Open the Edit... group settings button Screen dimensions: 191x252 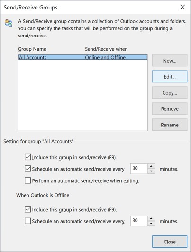(170, 77)
